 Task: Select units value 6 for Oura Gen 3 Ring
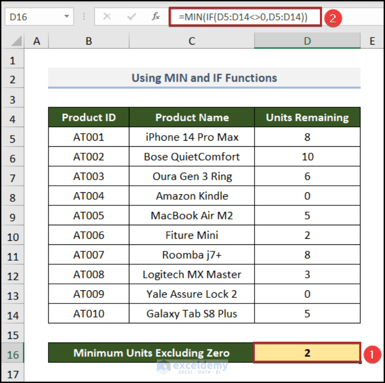(x=307, y=176)
